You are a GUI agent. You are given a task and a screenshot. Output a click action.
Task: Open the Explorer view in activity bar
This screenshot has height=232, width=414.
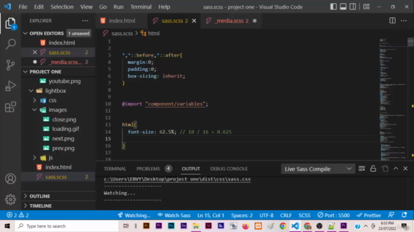[10, 23]
